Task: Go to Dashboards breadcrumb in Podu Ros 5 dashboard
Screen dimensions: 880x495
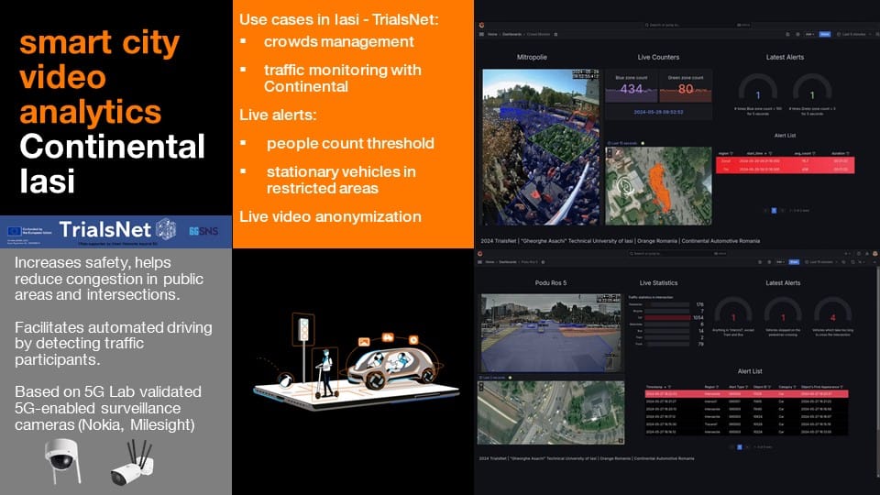Action: (507, 262)
